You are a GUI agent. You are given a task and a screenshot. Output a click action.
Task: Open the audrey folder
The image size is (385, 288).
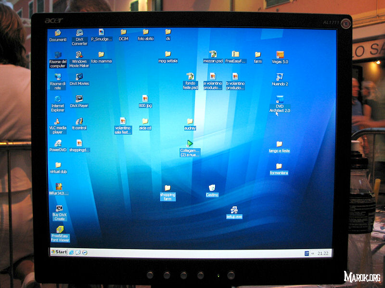190,124
